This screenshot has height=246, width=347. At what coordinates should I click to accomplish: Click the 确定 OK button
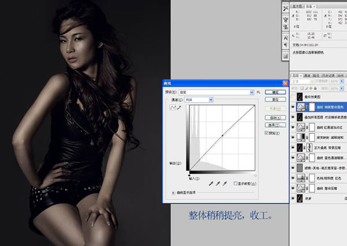pos(275,92)
